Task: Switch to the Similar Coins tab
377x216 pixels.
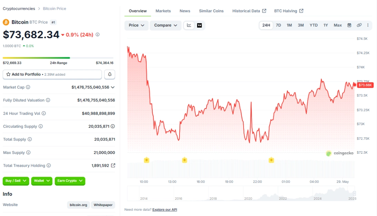Action: click(211, 11)
